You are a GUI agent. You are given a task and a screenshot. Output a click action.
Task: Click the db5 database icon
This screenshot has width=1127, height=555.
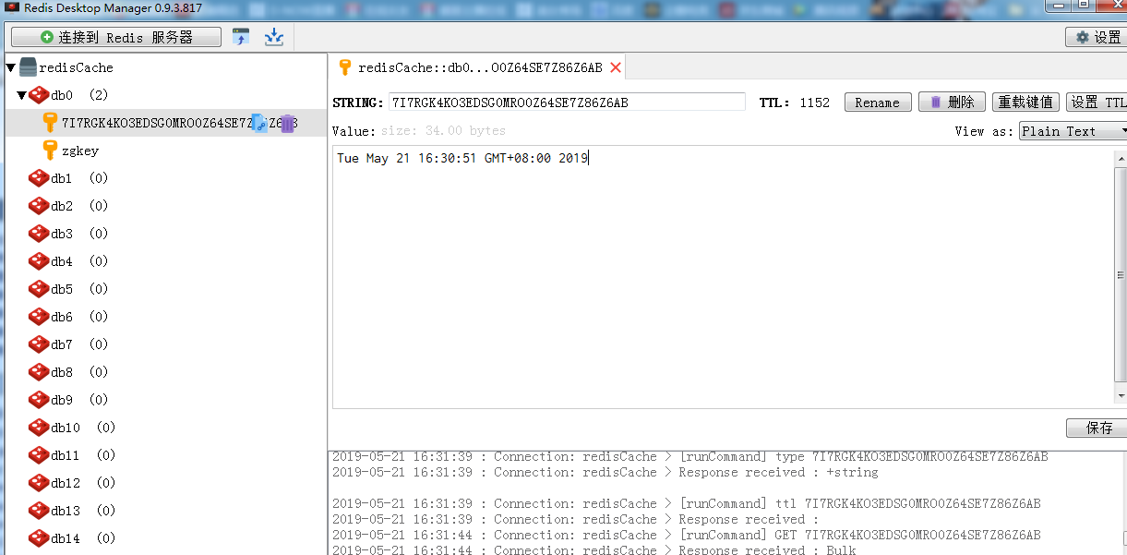pyautogui.click(x=39, y=289)
